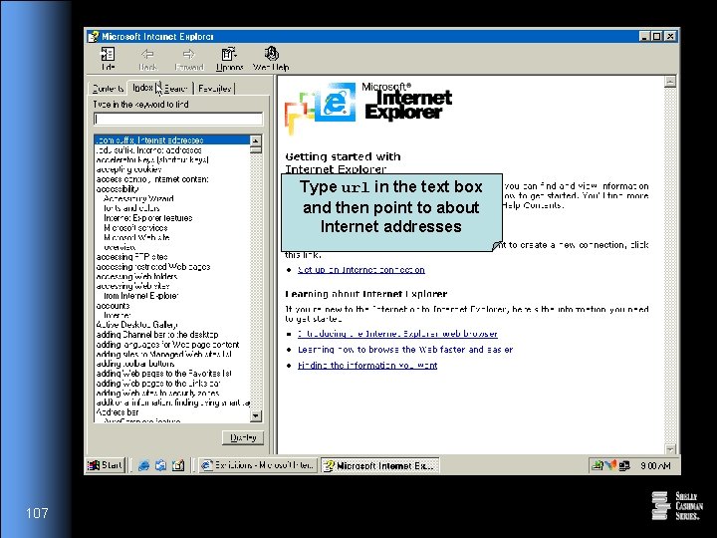The height and width of the screenshot is (538, 717).
Task: Click Microsoft Internet Explorer help taskbar button
Action: (379, 465)
